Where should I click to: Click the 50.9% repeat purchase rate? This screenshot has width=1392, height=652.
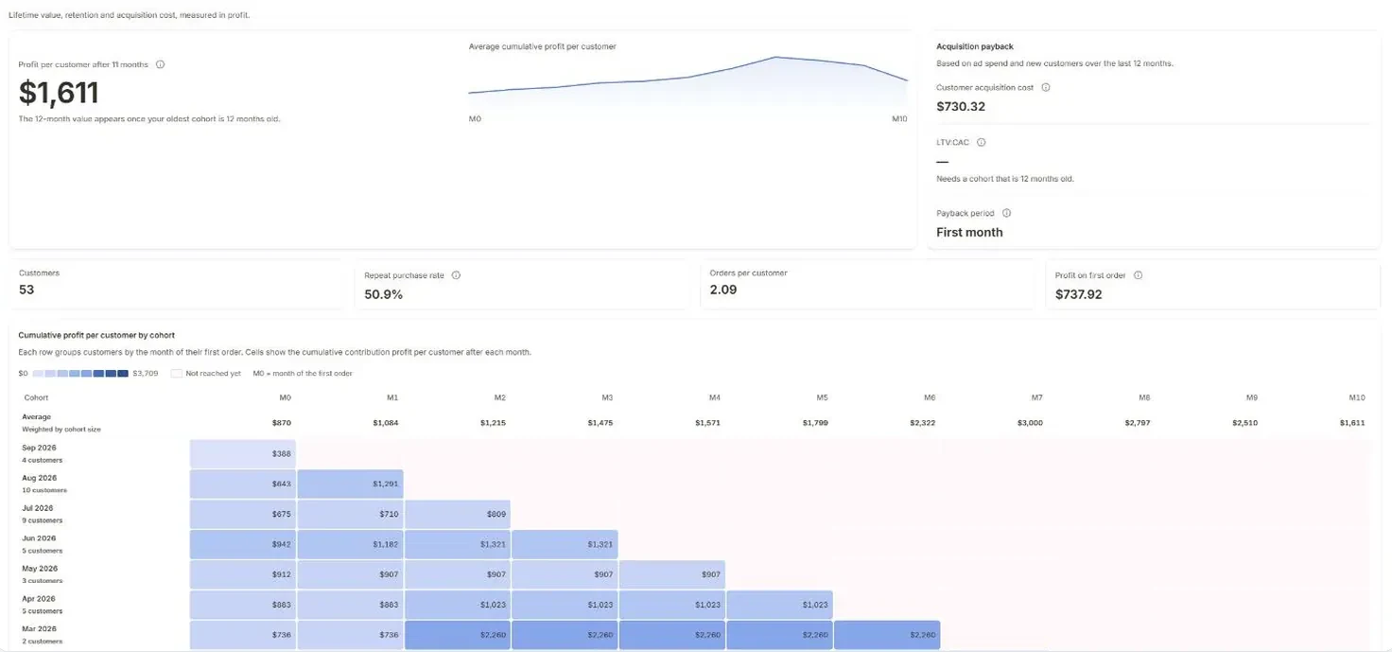[384, 294]
